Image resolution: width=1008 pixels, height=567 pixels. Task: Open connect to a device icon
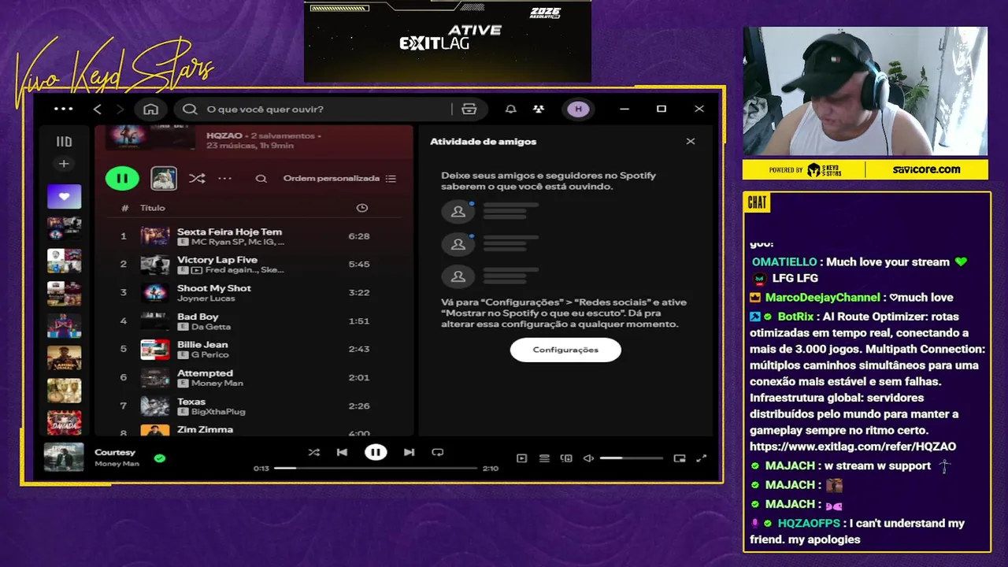click(x=566, y=458)
